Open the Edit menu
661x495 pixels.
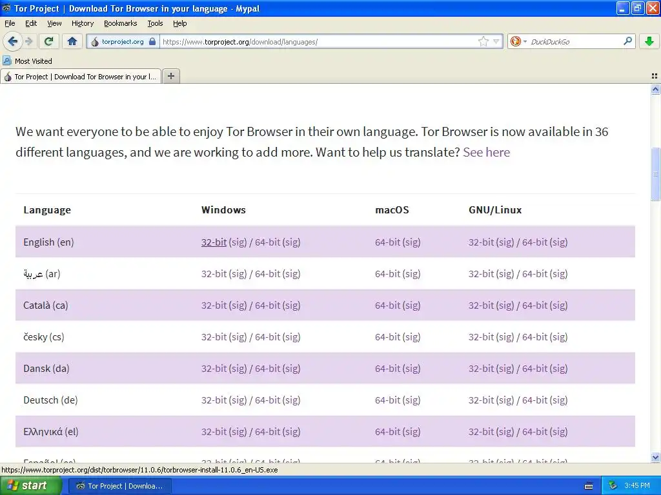coord(31,24)
